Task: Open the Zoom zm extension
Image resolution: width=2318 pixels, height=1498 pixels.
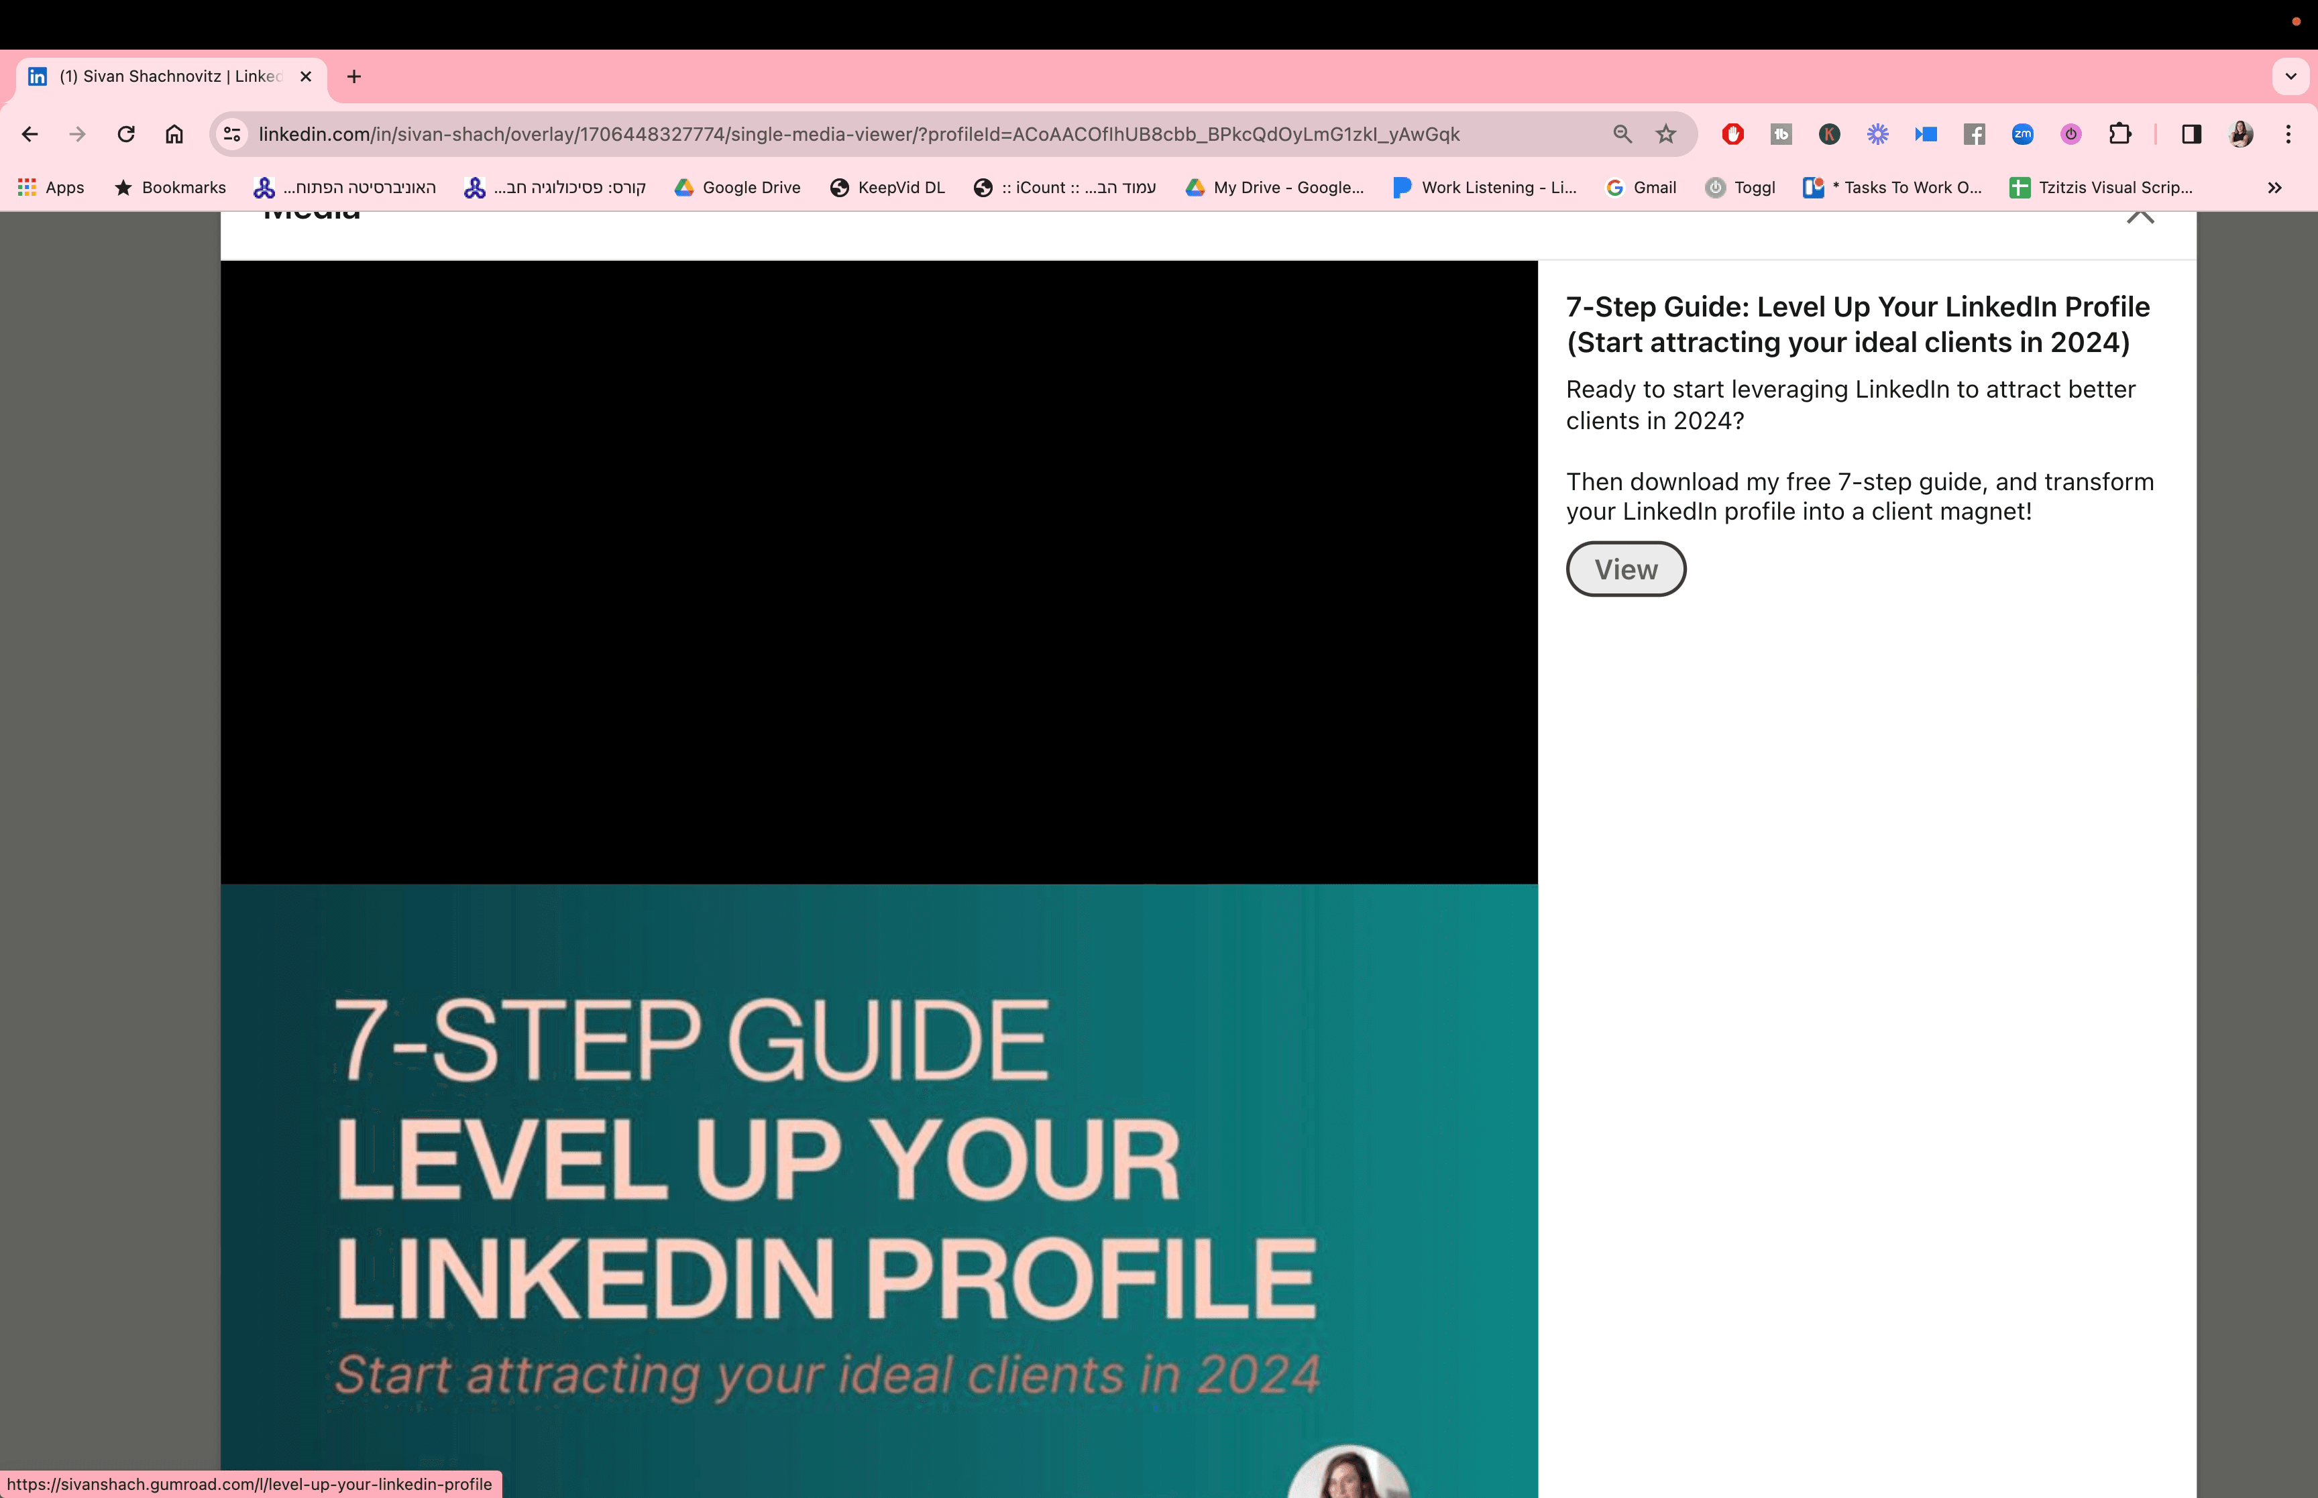Action: click(x=2024, y=134)
